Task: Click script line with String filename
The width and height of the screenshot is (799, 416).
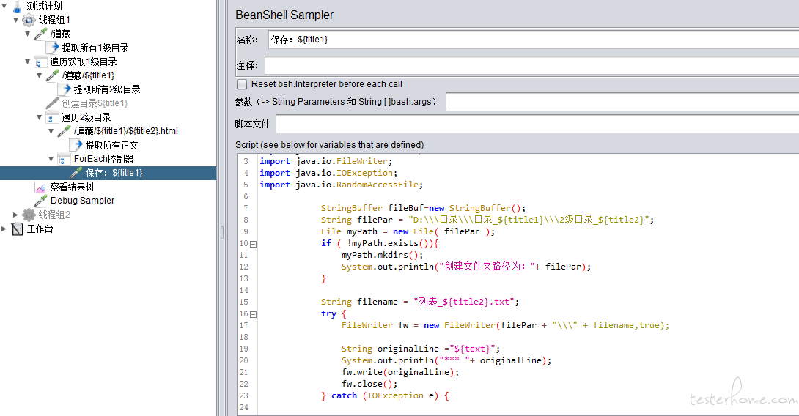Action: 420,302
